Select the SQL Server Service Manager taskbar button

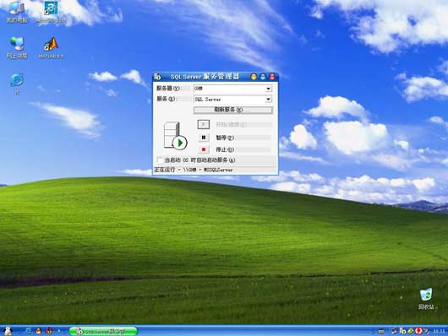point(103,331)
